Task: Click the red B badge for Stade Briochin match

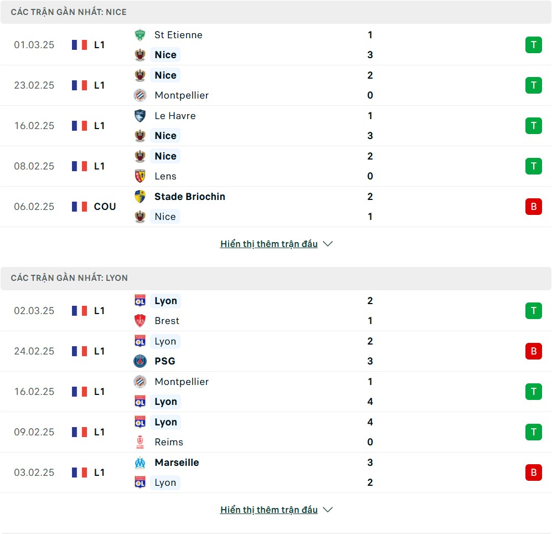Action: tap(533, 207)
